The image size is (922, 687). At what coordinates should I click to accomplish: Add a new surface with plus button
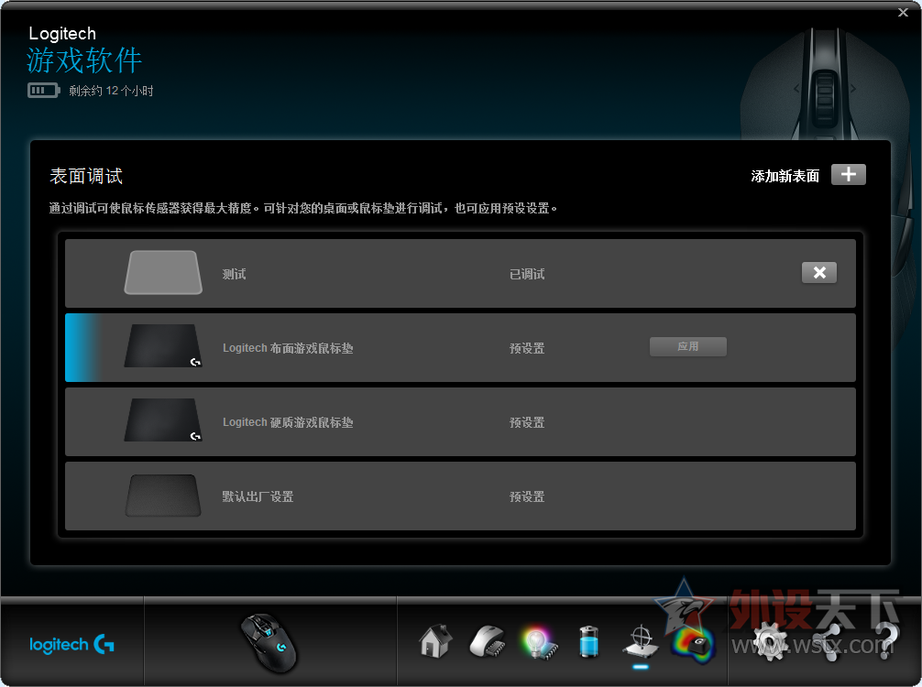(x=848, y=175)
